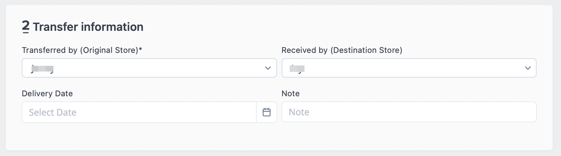561x156 pixels.
Task: Click the "Note" placeholder text inside the field
Action: click(x=299, y=112)
